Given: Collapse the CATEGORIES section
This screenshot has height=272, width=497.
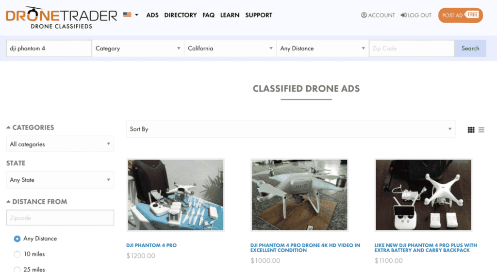Looking at the screenshot, I should [x=30, y=128].
